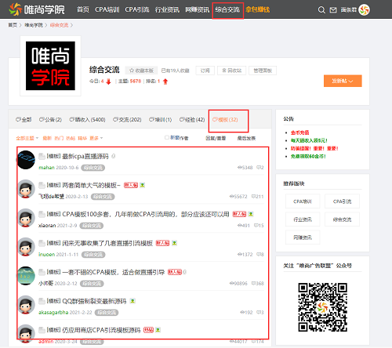Open thread QQ群猫制裂变最新源码
The image size is (392, 348).
pyautogui.click(x=94, y=301)
